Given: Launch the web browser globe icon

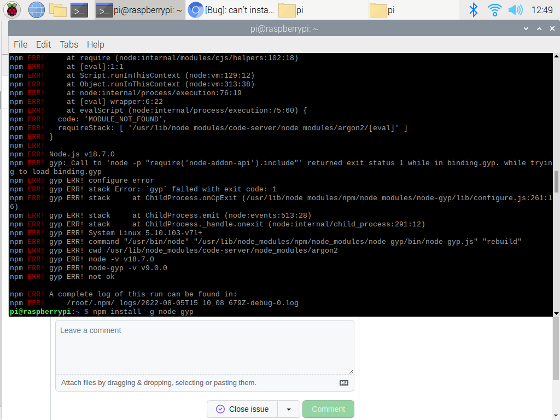Looking at the screenshot, I should point(37,10).
